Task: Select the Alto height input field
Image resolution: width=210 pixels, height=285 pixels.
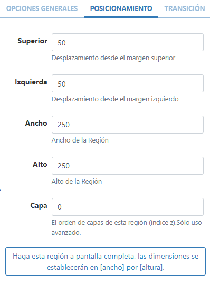Action: [x=128, y=166]
